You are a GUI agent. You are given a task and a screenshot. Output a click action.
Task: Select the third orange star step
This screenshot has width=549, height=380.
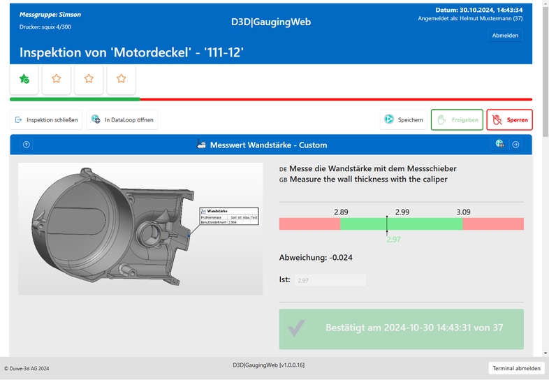(89, 79)
